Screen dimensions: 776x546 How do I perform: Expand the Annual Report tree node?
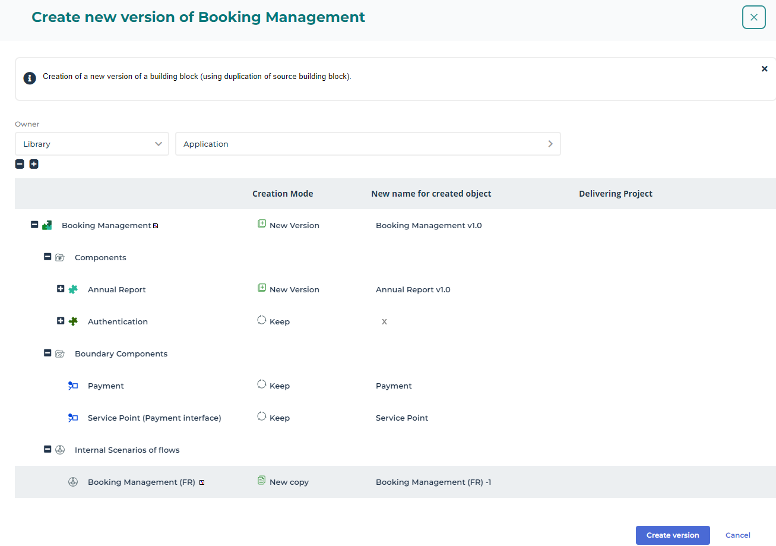point(61,289)
